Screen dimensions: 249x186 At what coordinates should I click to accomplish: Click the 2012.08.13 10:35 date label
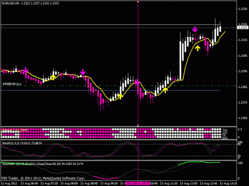tap(138, 183)
